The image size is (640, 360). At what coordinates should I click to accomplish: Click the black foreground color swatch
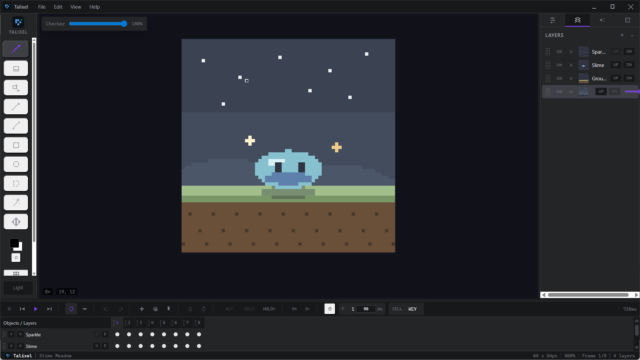(x=14, y=243)
